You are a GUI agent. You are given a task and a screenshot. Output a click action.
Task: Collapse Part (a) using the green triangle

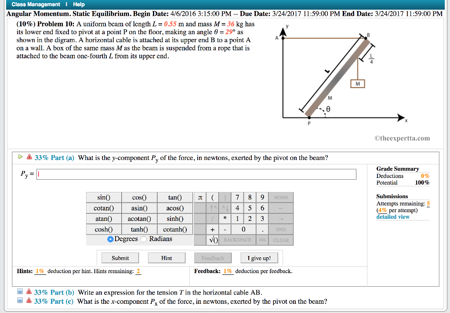click(20, 156)
